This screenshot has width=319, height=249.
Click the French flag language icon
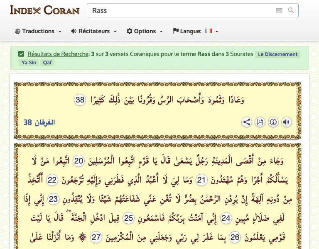pyautogui.click(x=209, y=31)
